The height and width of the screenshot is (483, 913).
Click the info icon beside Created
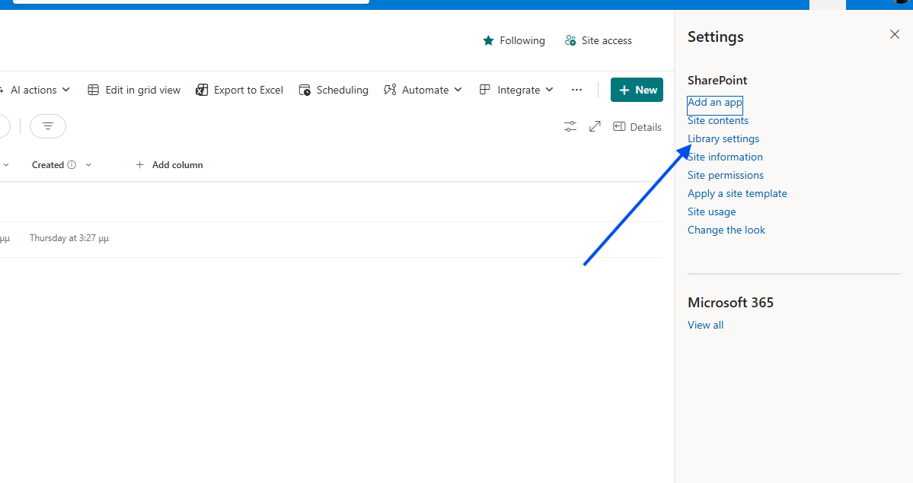[72, 165]
